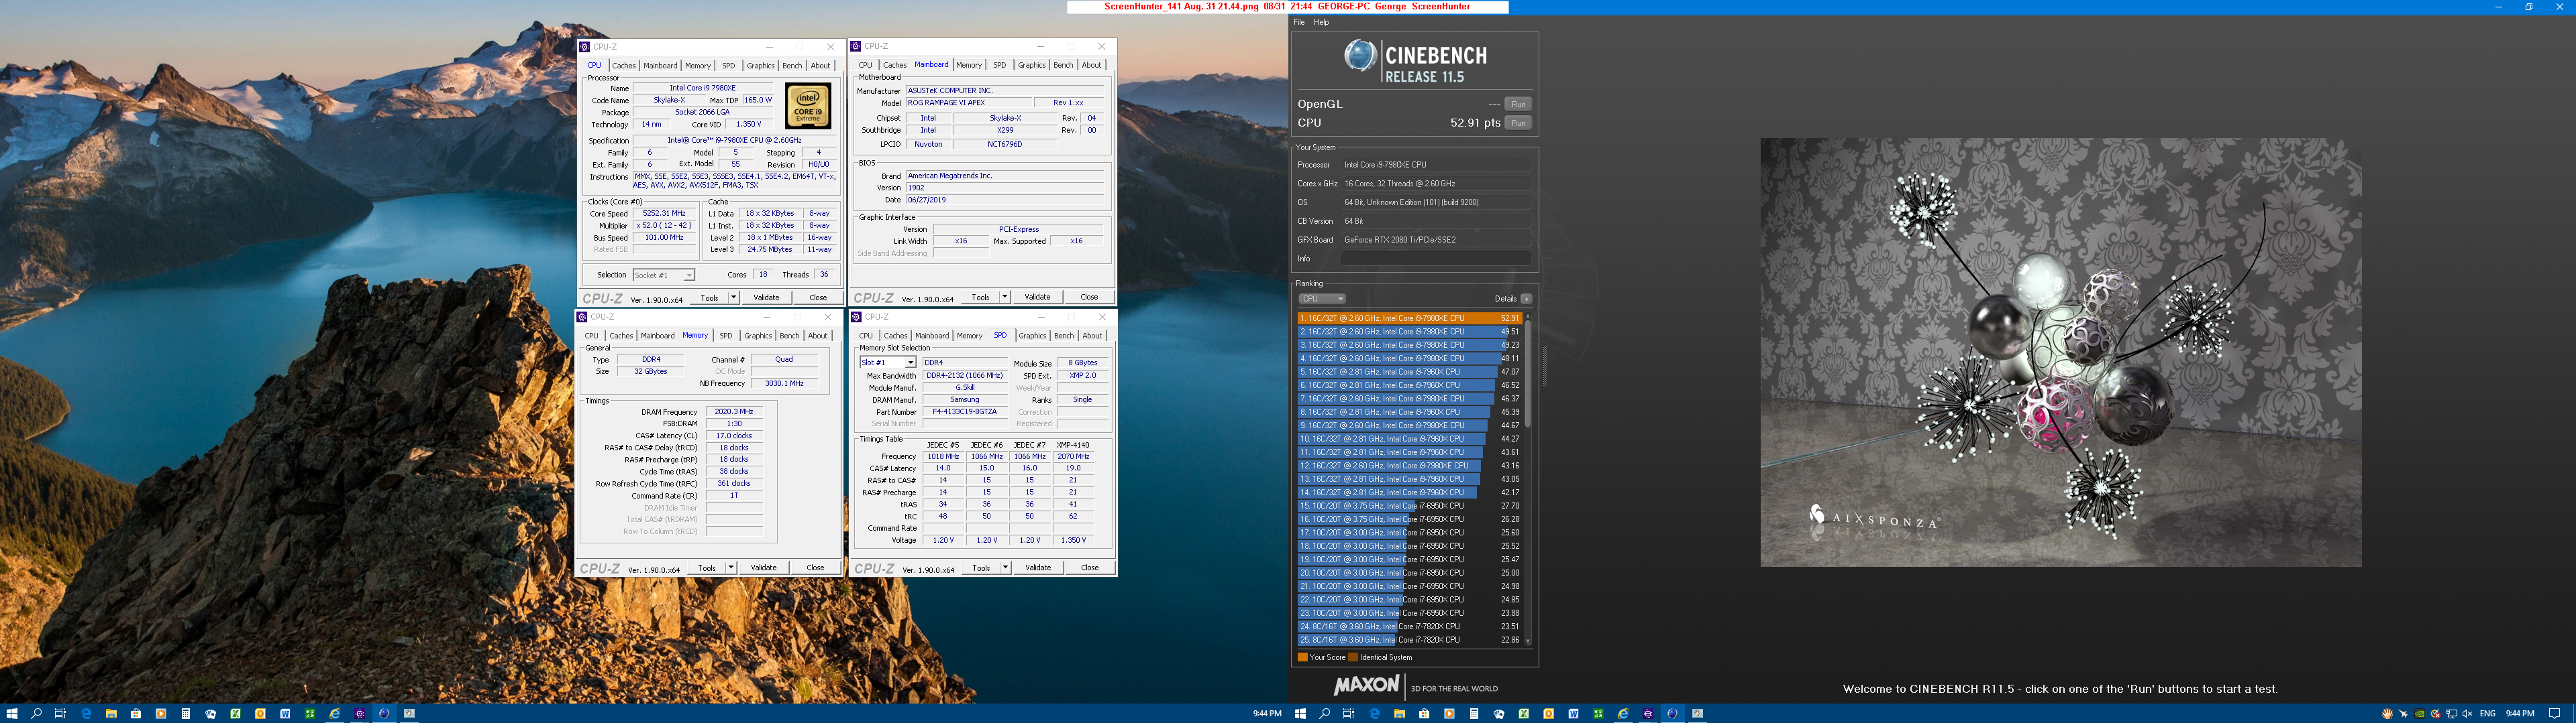
Task: Open Task View on taskbar below Cinebench
Action: point(1348,713)
